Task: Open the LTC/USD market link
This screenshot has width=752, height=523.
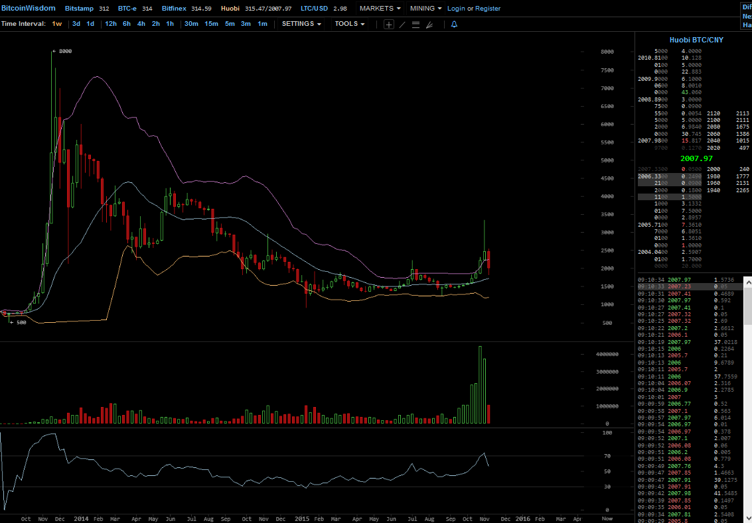Action: [314, 8]
